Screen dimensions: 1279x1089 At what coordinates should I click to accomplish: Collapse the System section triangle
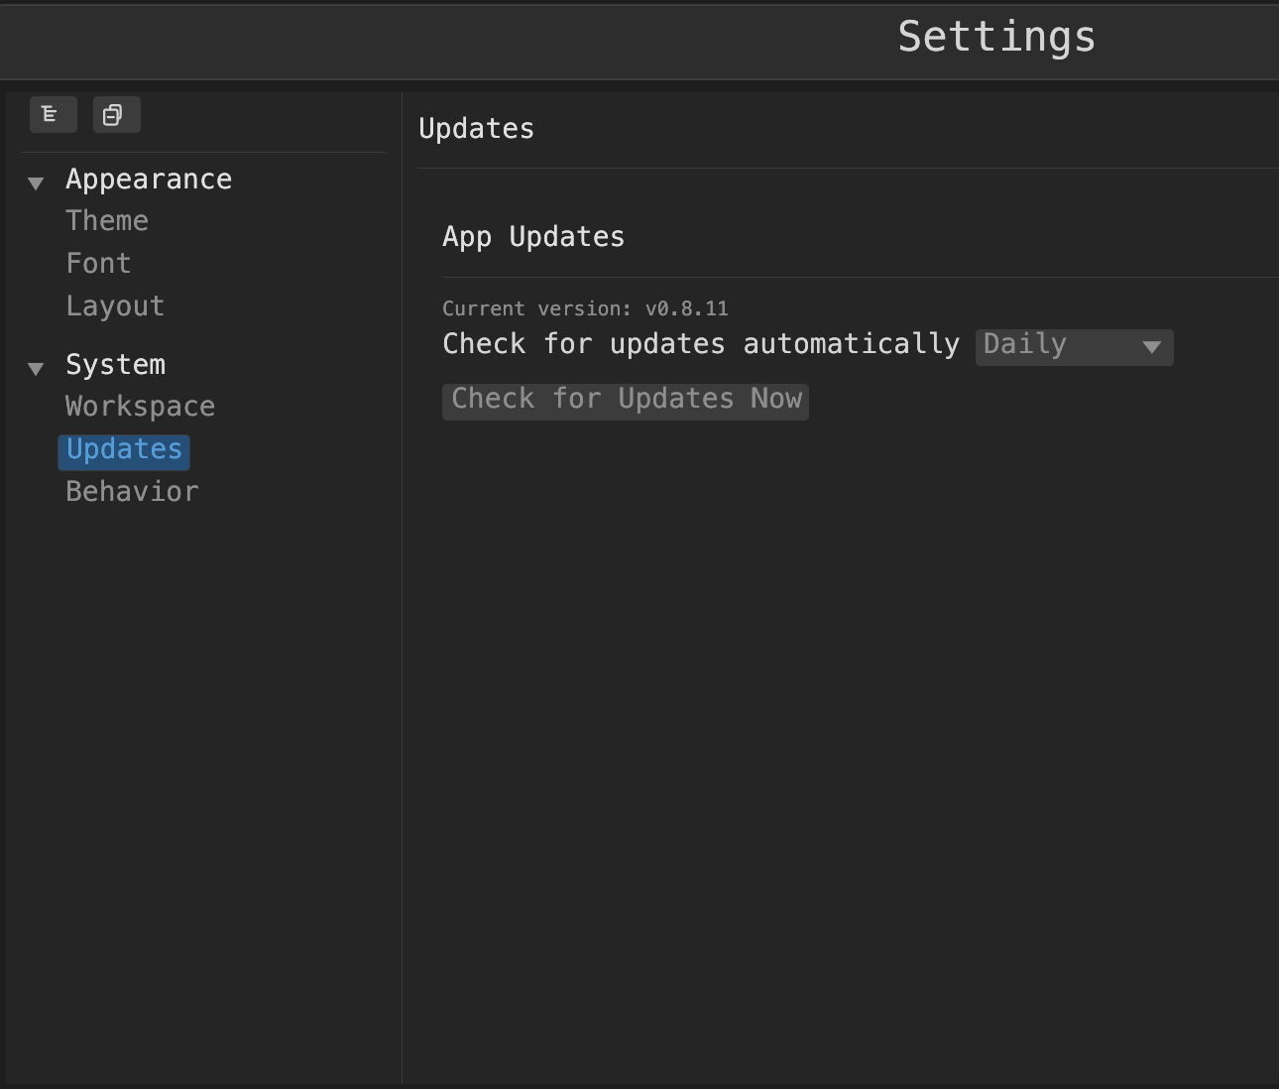pos(36,368)
